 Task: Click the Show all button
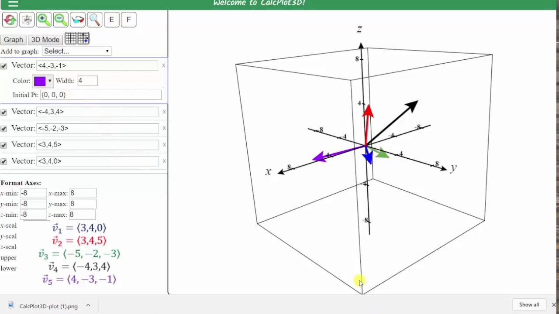tap(529, 304)
